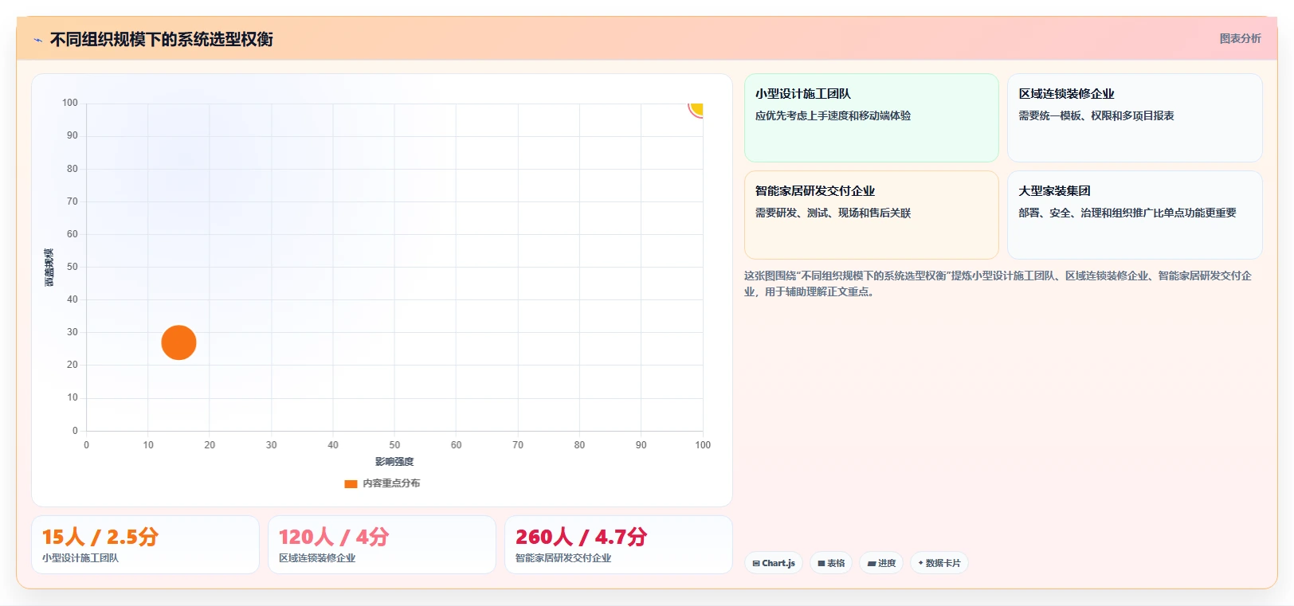Click the y-axis tick label 100

point(70,103)
